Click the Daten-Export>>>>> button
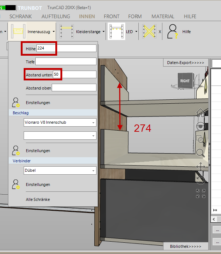This screenshot has height=254, width=221. click(x=185, y=63)
